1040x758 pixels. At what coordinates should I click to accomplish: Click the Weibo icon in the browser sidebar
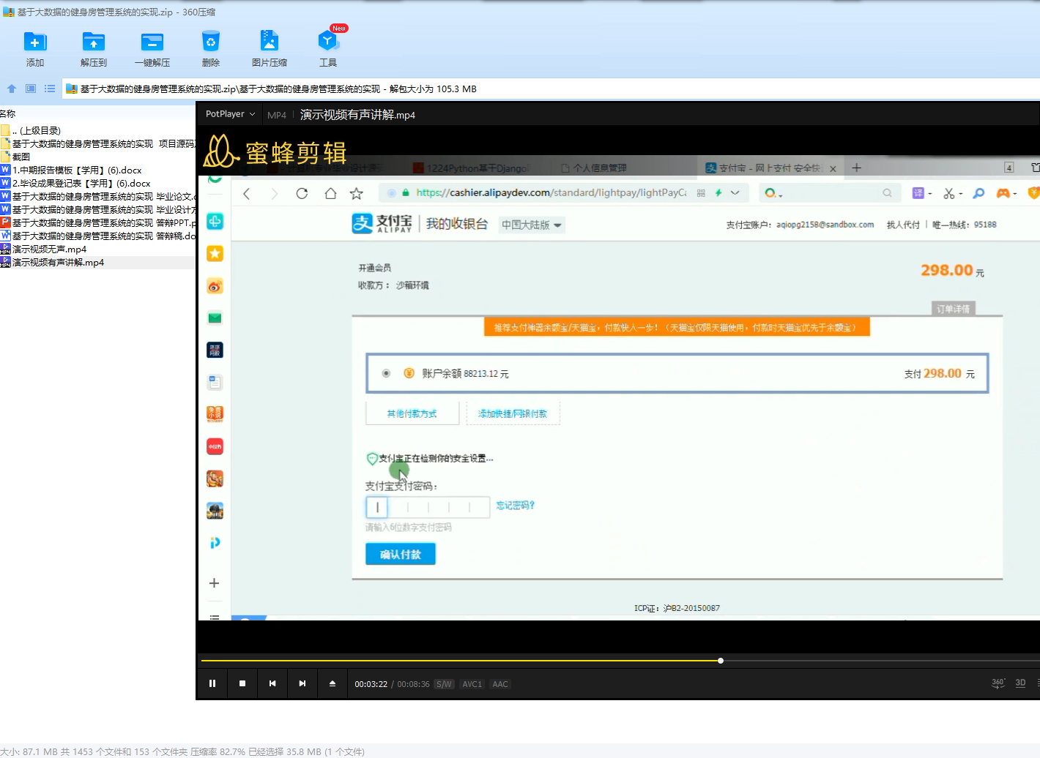(x=215, y=286)
